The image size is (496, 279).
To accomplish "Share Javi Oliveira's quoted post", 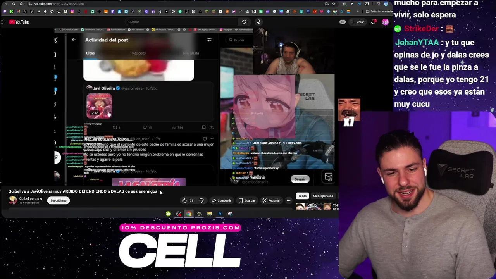I will [x=212, y=127].
